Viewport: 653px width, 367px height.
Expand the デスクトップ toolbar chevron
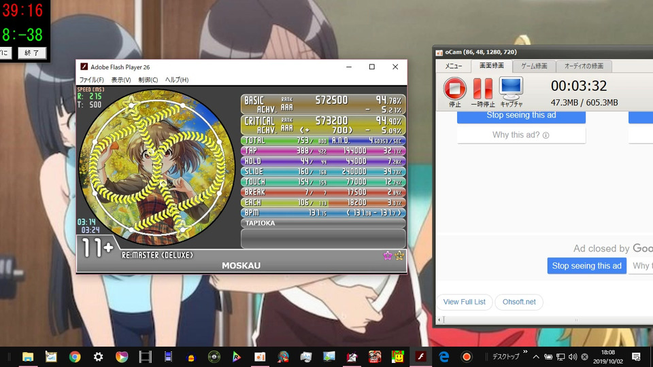pos(526,352)
